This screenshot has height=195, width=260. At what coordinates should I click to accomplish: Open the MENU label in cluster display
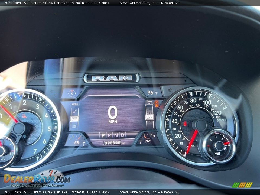click(75, 104)
